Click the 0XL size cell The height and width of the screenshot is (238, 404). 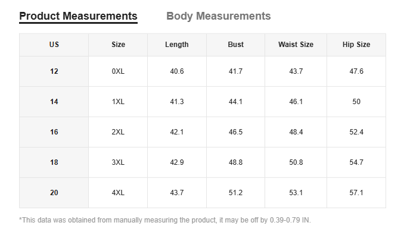coord(118,71)
